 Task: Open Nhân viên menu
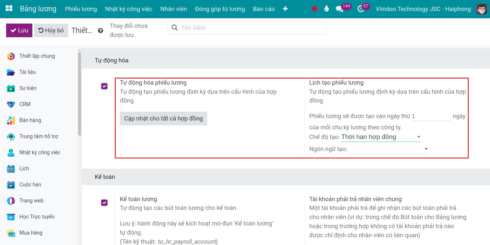(x=174, y=9)
